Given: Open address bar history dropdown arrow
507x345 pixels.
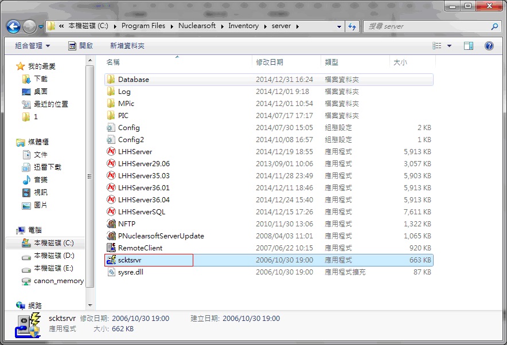Looking at the screenshot, I should (339, 26).
